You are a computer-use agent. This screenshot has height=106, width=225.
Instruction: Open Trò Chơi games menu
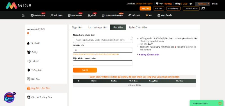134,15
